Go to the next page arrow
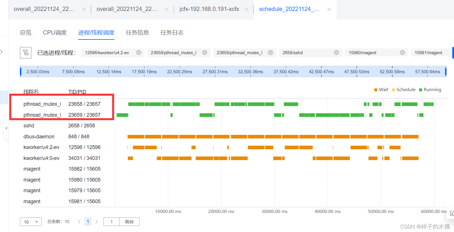The height and width of the screenshot is (232, 454). (97, 222)
